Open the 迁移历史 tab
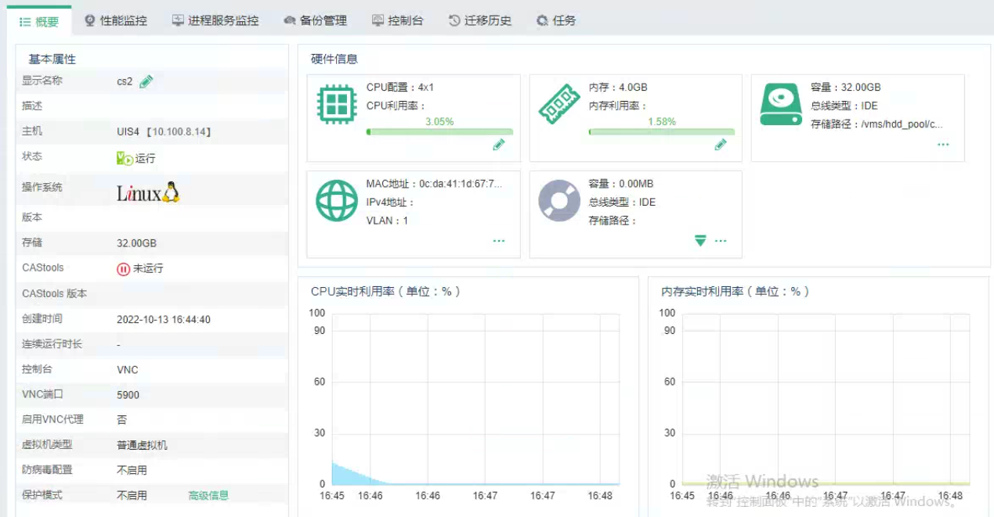The image size is (994, 517). [x=479, y=21]
